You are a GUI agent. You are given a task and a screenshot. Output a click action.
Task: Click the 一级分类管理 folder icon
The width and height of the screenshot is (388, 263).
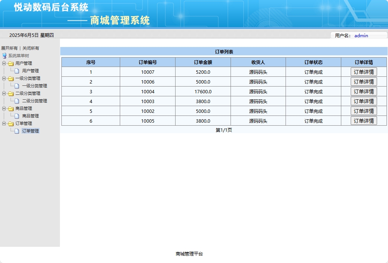click(11, 79)
